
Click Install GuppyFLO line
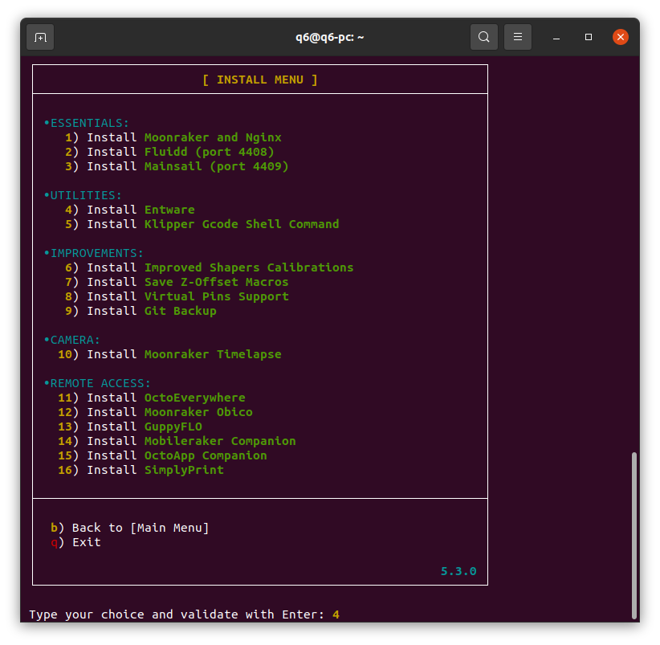click(x=130, y=427)
